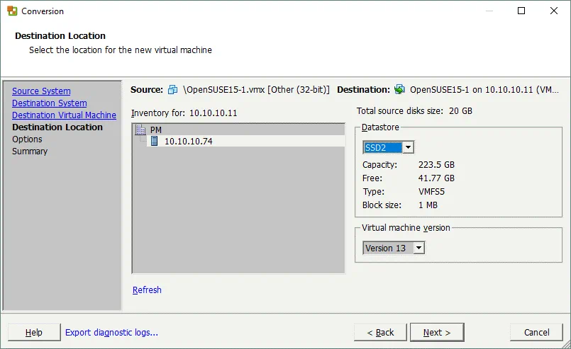Screen dimensions: 571x349
Task: Select host 10.10.10.74 in inventory
Action: click(188, 142)
